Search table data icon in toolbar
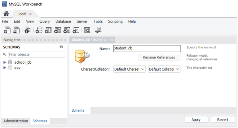Image resolution: width=238 pixels, height=128 pixels. pos(87,30)
